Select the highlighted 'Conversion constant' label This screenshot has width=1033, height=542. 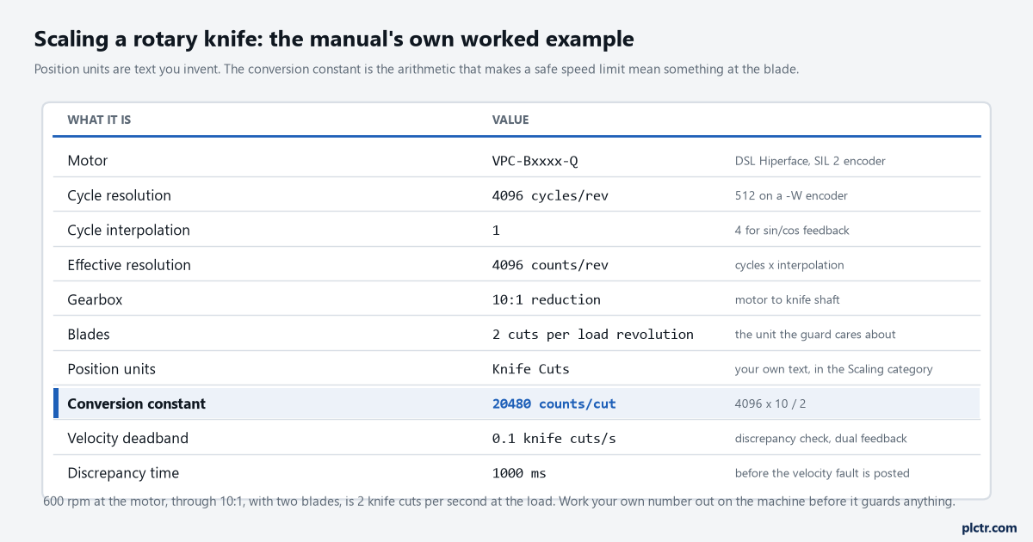point(137,403)
